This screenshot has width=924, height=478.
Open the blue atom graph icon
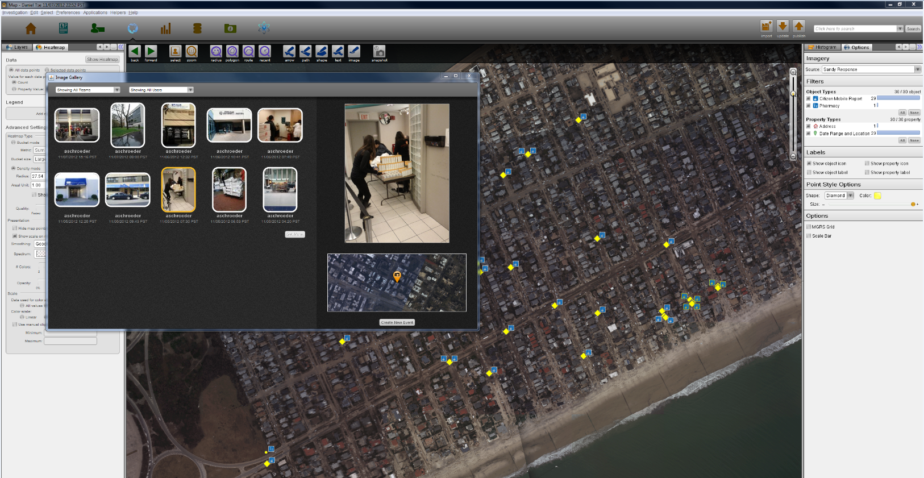click(x=264, y=28)
